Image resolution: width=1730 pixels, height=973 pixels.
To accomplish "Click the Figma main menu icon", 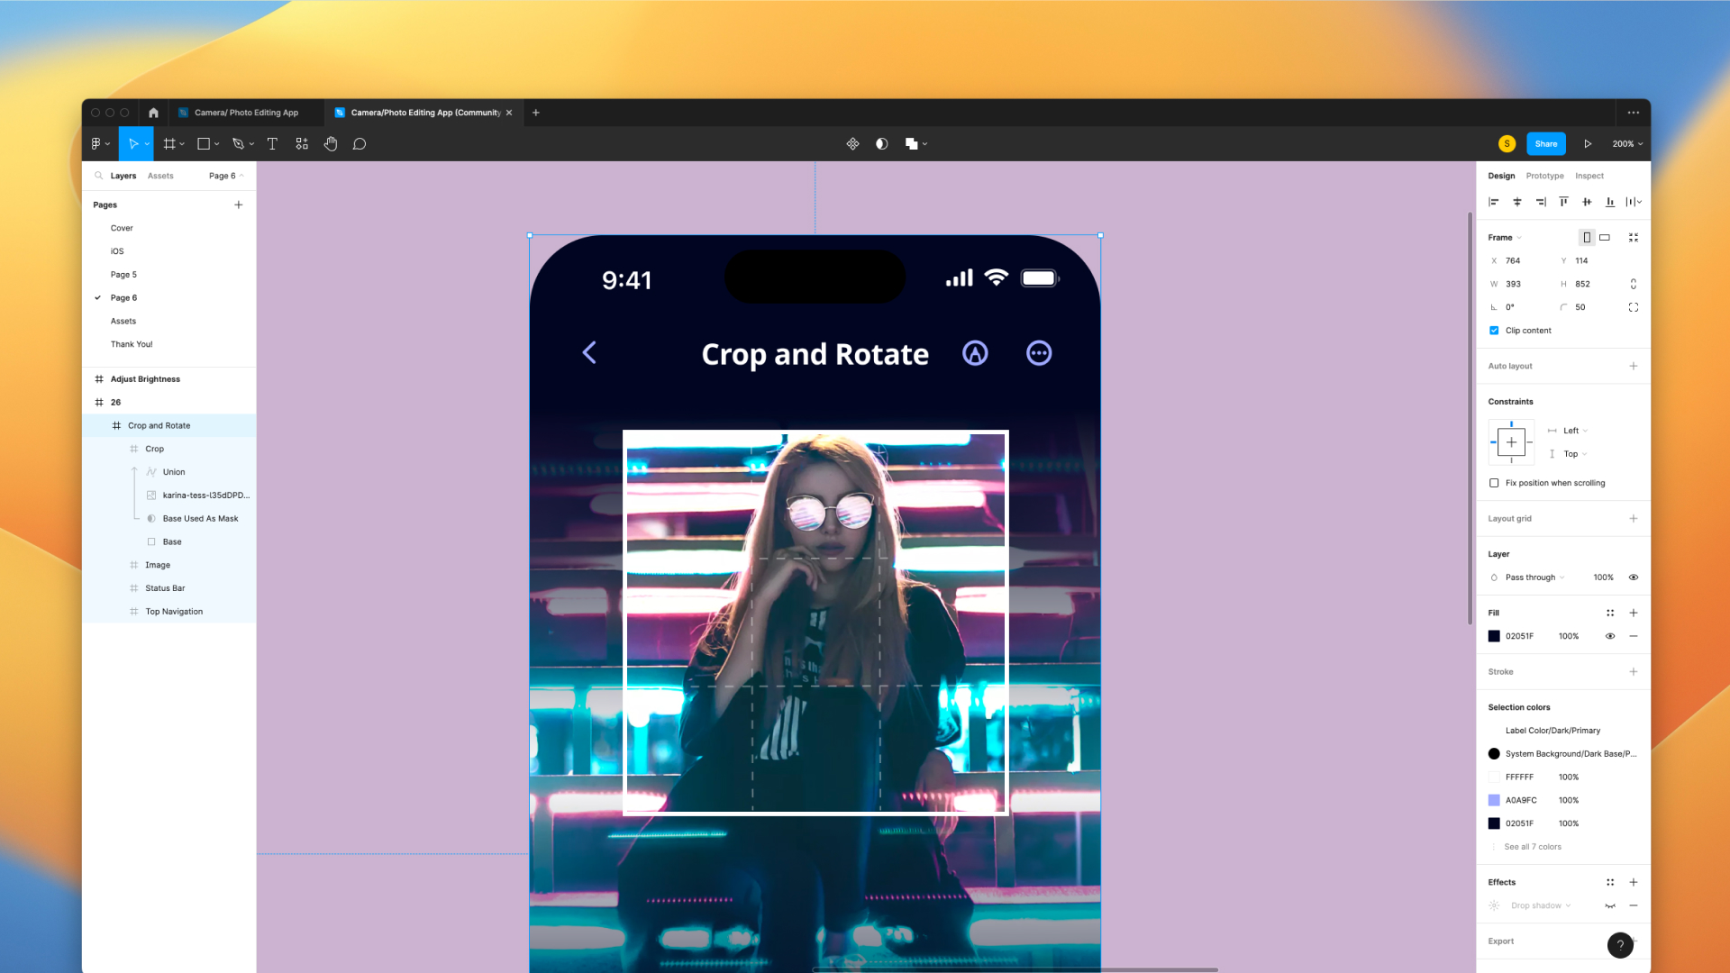I will tap(97, 143).
